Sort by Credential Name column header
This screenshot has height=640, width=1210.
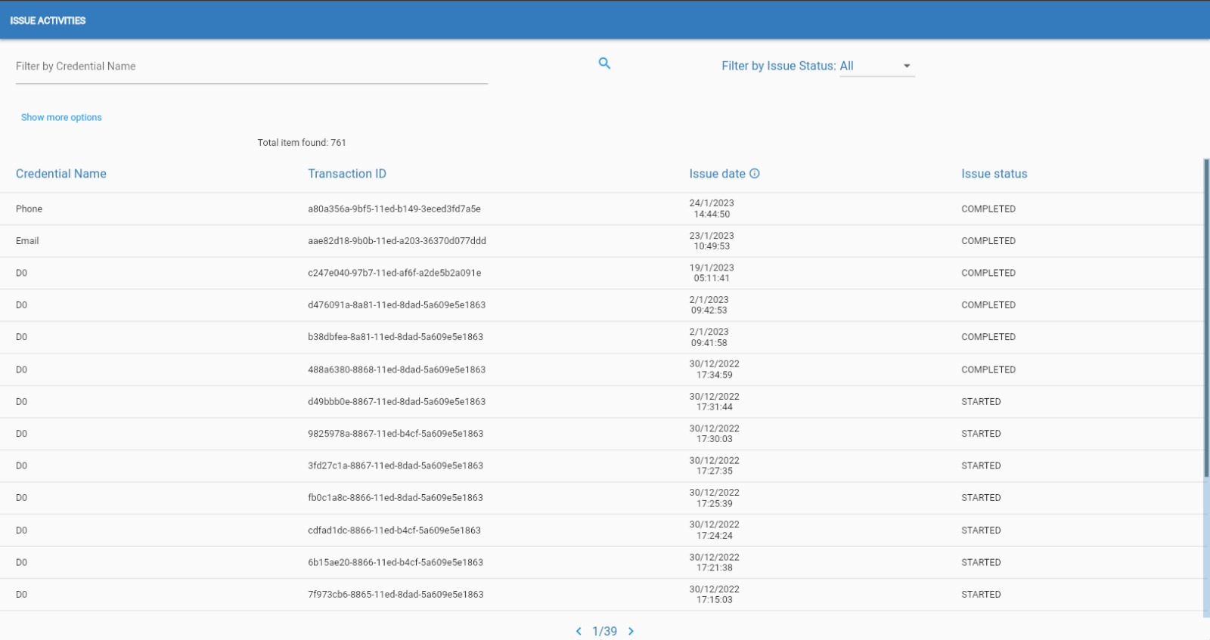tap(61, 174)
